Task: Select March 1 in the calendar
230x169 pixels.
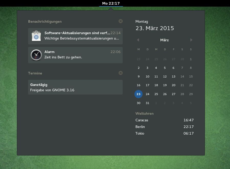Action: point(191,59)
